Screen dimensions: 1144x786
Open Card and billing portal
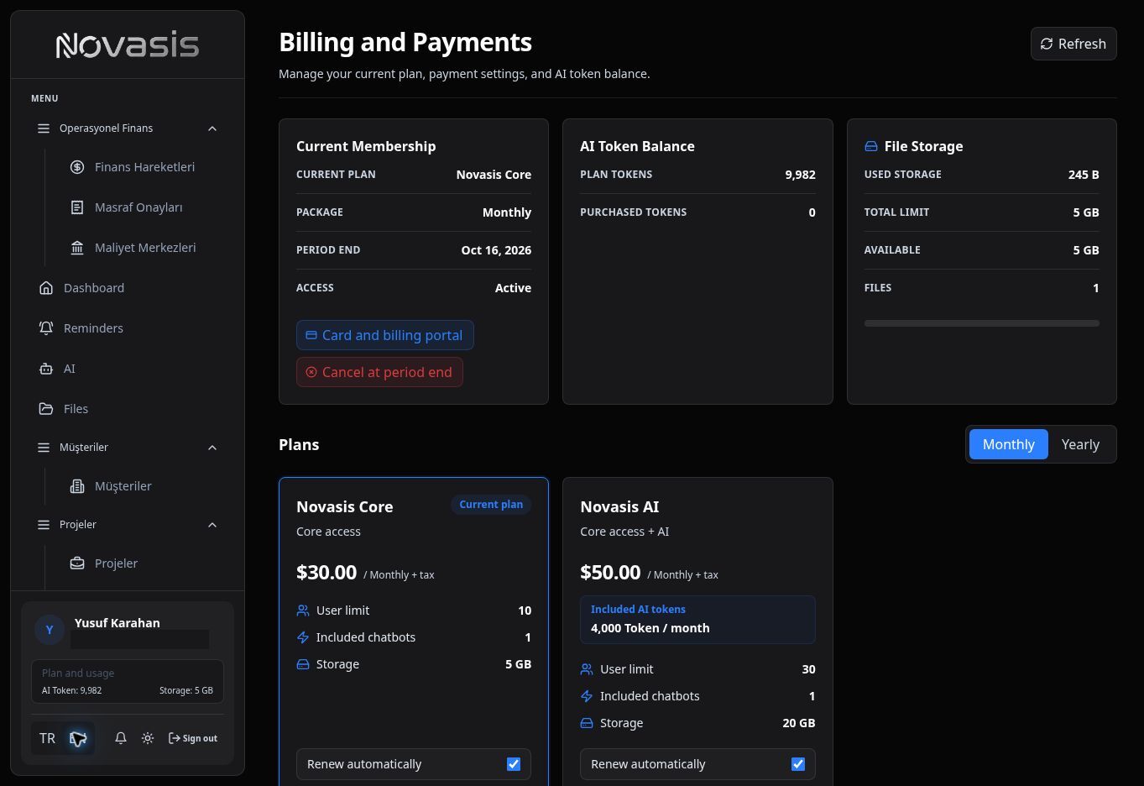[x=385, y=335]
